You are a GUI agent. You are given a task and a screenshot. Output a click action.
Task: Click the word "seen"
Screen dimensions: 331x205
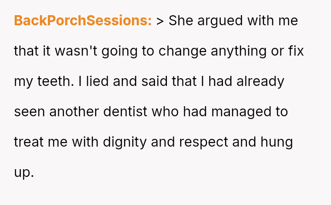29,112
